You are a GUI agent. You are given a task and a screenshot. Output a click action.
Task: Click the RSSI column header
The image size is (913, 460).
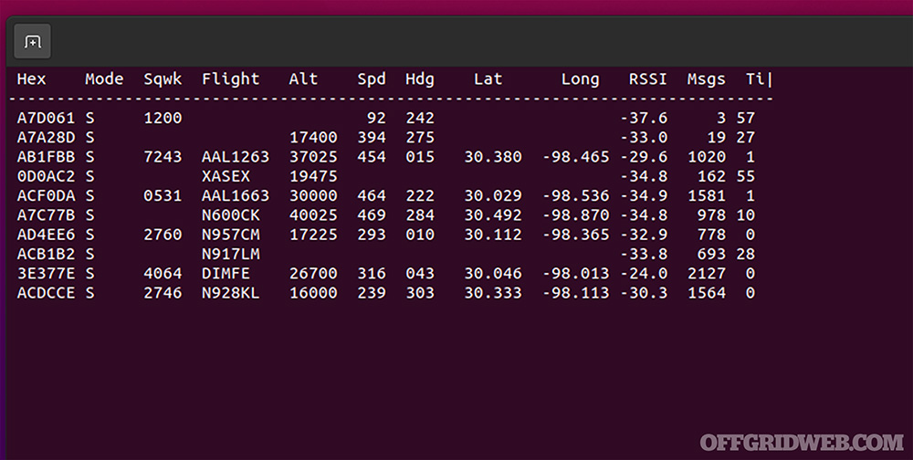(647, 79)
